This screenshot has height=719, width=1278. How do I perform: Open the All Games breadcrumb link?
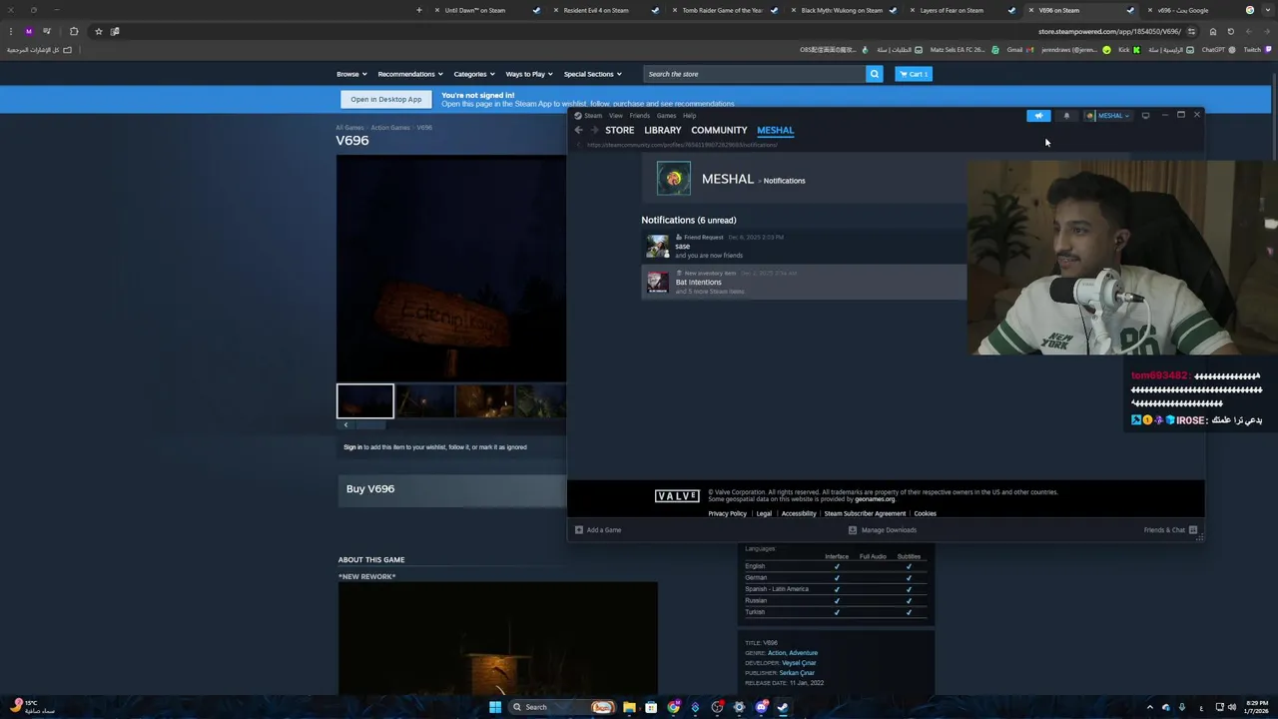(349, 128)
